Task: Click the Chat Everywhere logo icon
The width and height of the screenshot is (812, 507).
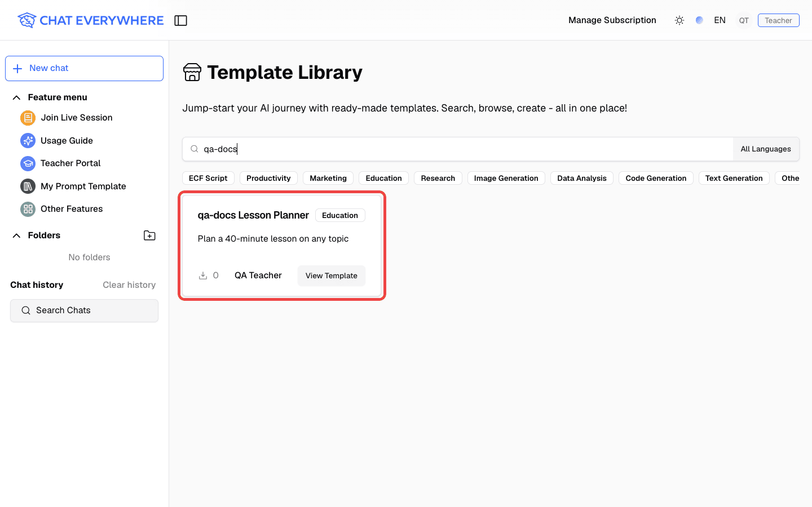Action: tap(27, 20)
